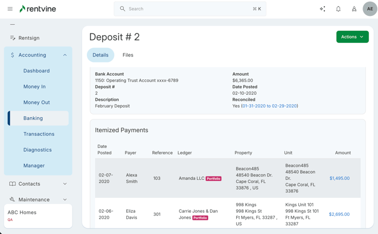378x234 pixels.
Task: Open the hamburger navigation menu
Action: point(10,9)
